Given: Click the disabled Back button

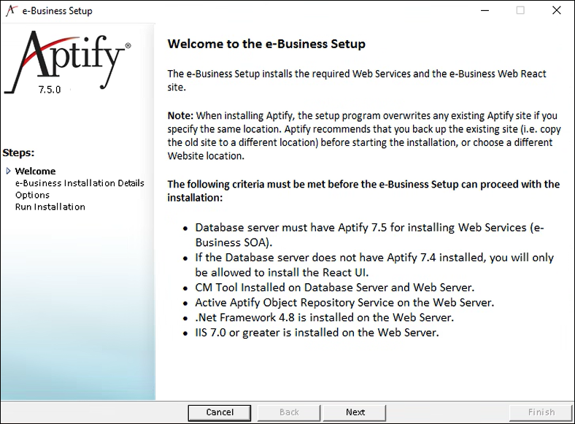Looking at the screenshot, I should [x=289, y=412].
